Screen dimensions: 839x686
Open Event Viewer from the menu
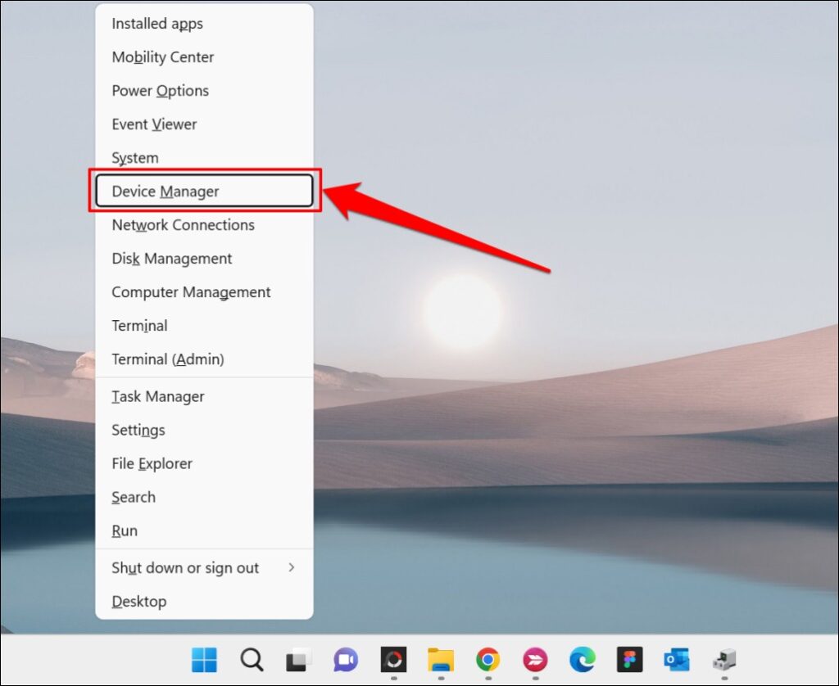tap(204, 124)
